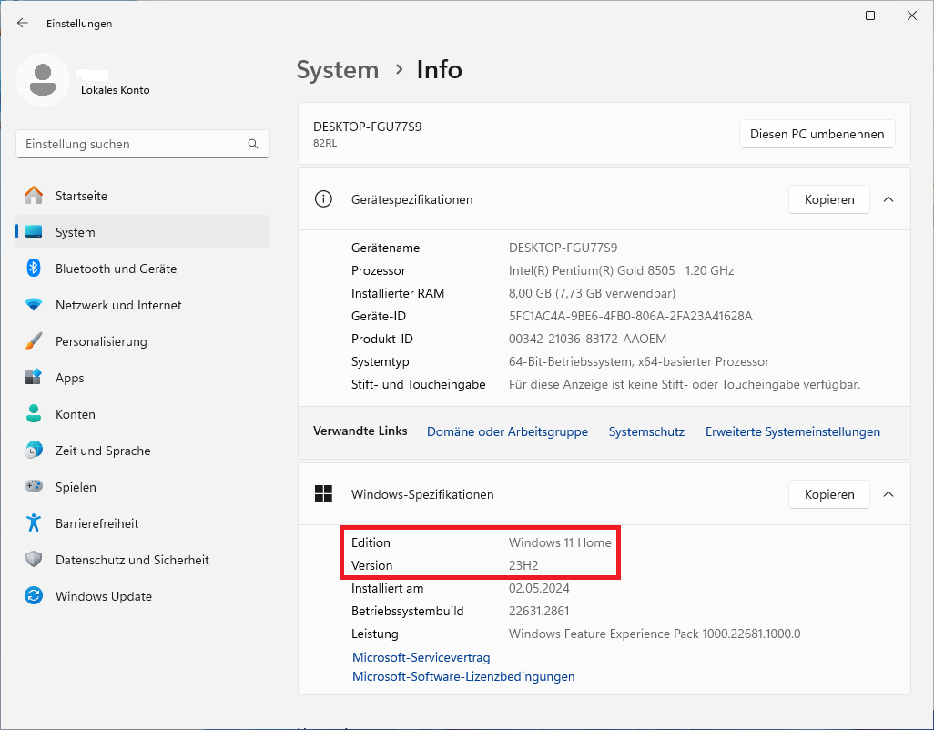Open the Konten person icon
934x730 pixels.
[34, 414]
